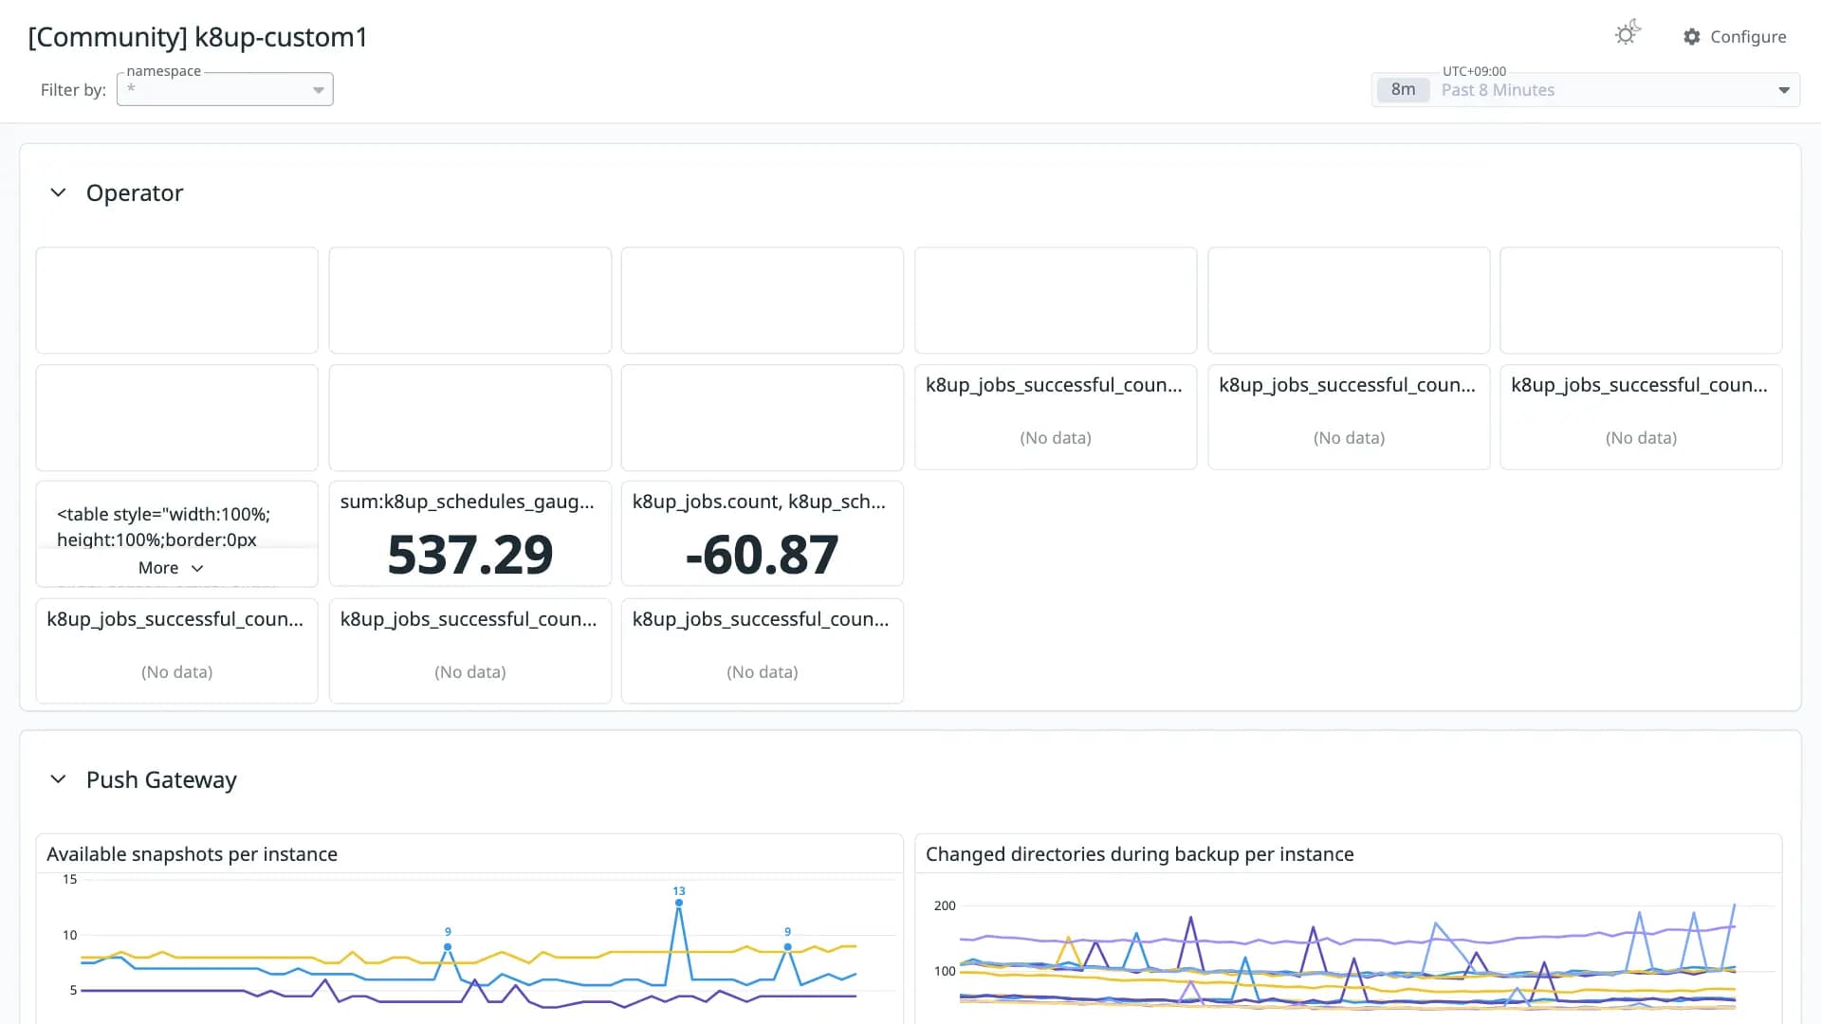Screen dimensions: 1821x1024
Task: Click the Push Gateway section heading
Action: 161,779
